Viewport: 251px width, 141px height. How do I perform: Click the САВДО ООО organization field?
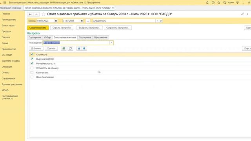(x=124, y=21)
